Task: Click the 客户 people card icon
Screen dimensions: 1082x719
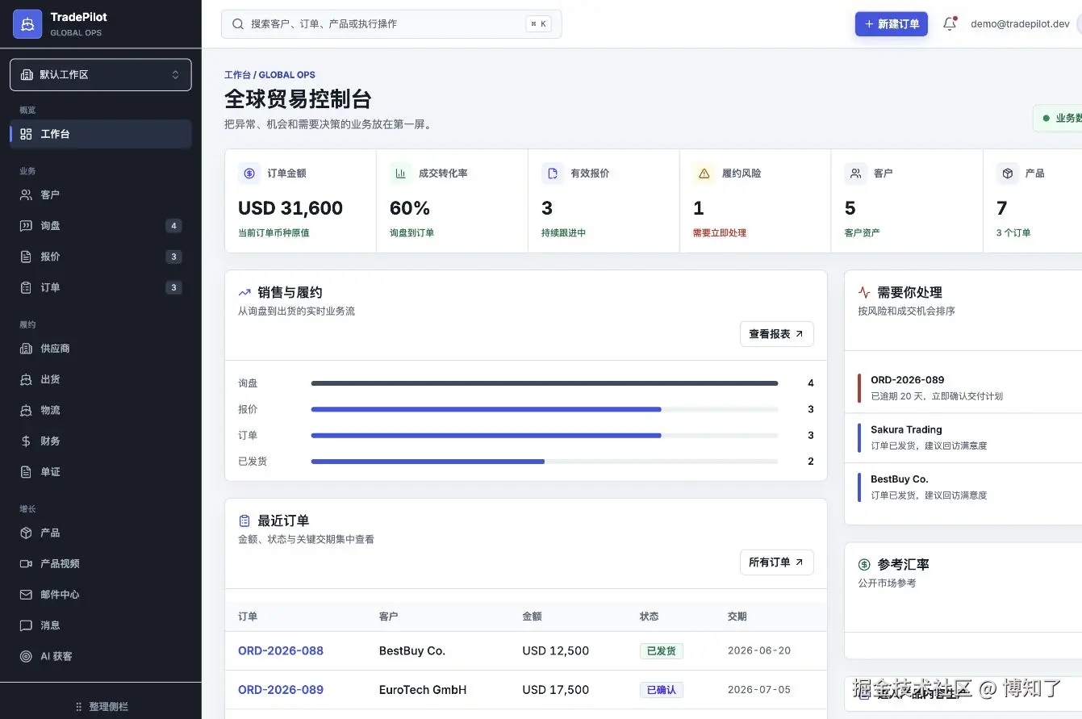Action: 855,173
